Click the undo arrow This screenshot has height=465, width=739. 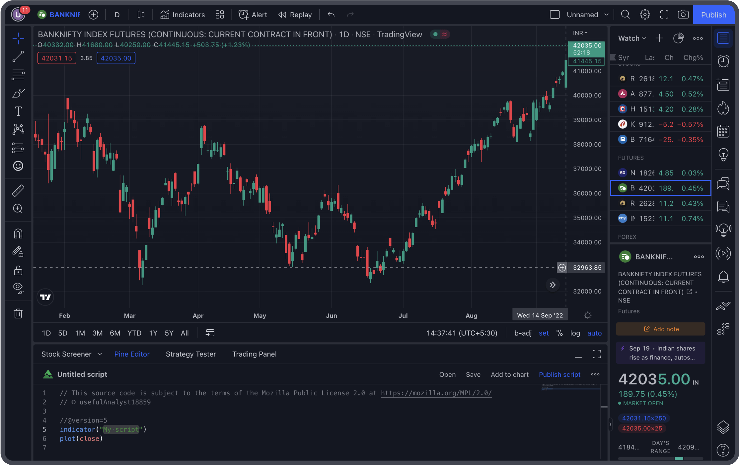click(331, 15)
